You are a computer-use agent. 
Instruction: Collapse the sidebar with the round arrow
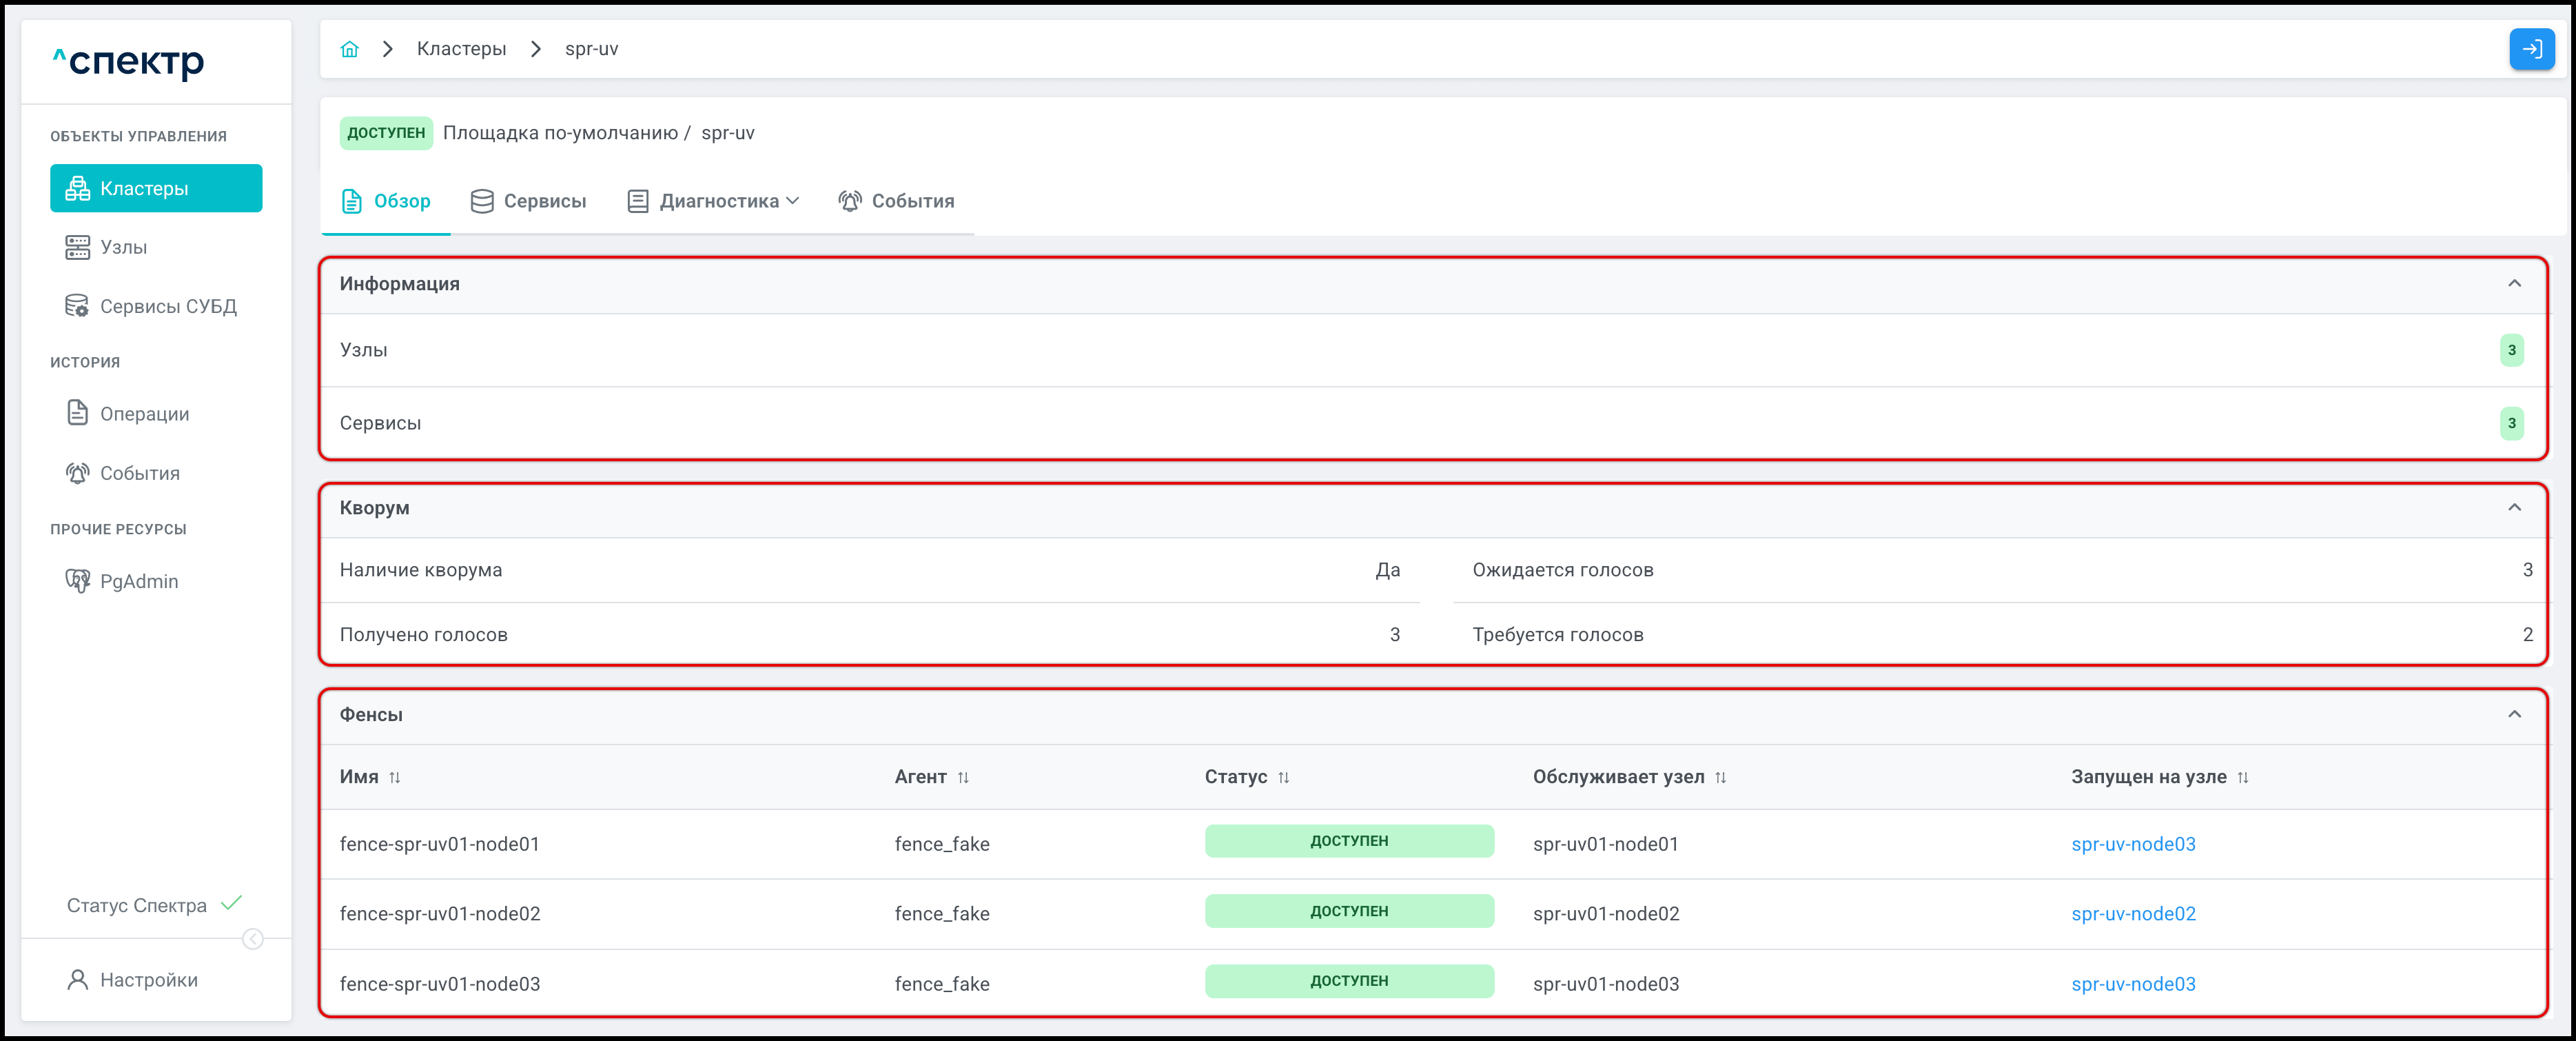253,939
